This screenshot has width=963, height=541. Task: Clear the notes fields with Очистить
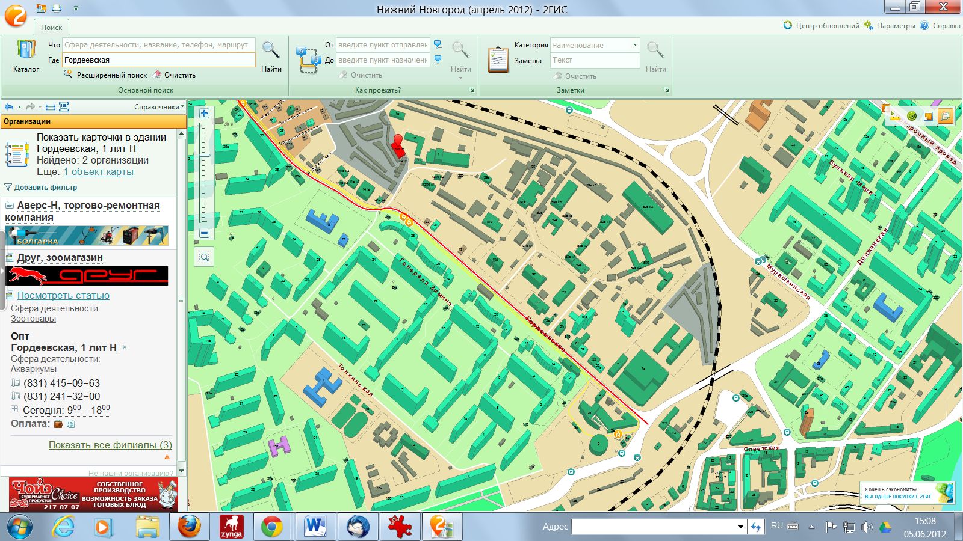(x=575, y=76)
